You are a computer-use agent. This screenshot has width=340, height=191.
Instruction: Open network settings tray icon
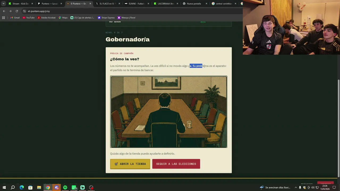[x=317, y=188]
